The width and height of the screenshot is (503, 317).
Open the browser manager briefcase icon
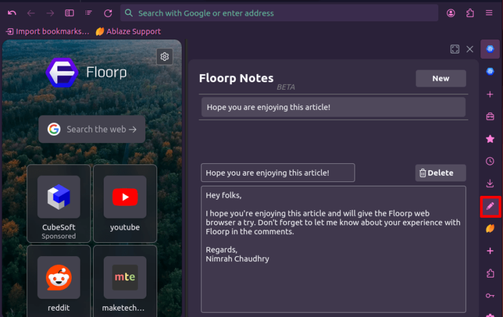(x=490, y=116)
